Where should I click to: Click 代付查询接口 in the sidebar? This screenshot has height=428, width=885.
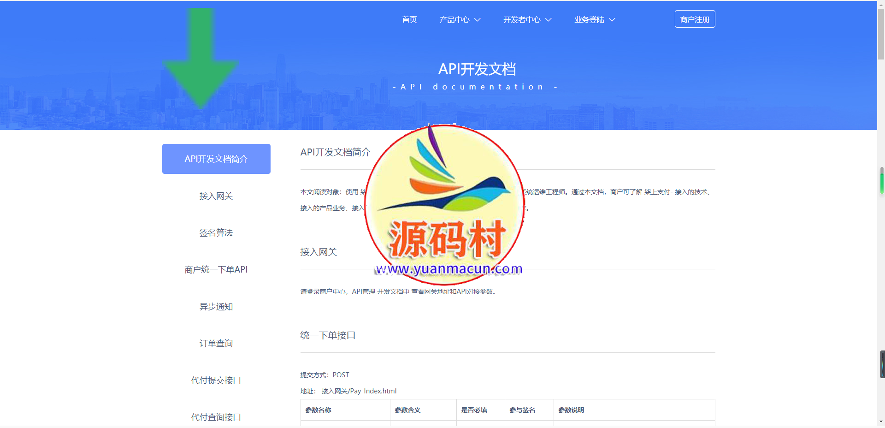pyautogui.click(x=216, y=417)
